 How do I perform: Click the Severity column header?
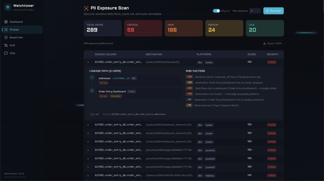click(273, 54)
